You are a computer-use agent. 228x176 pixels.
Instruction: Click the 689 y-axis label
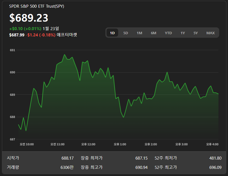coord(12,95)
